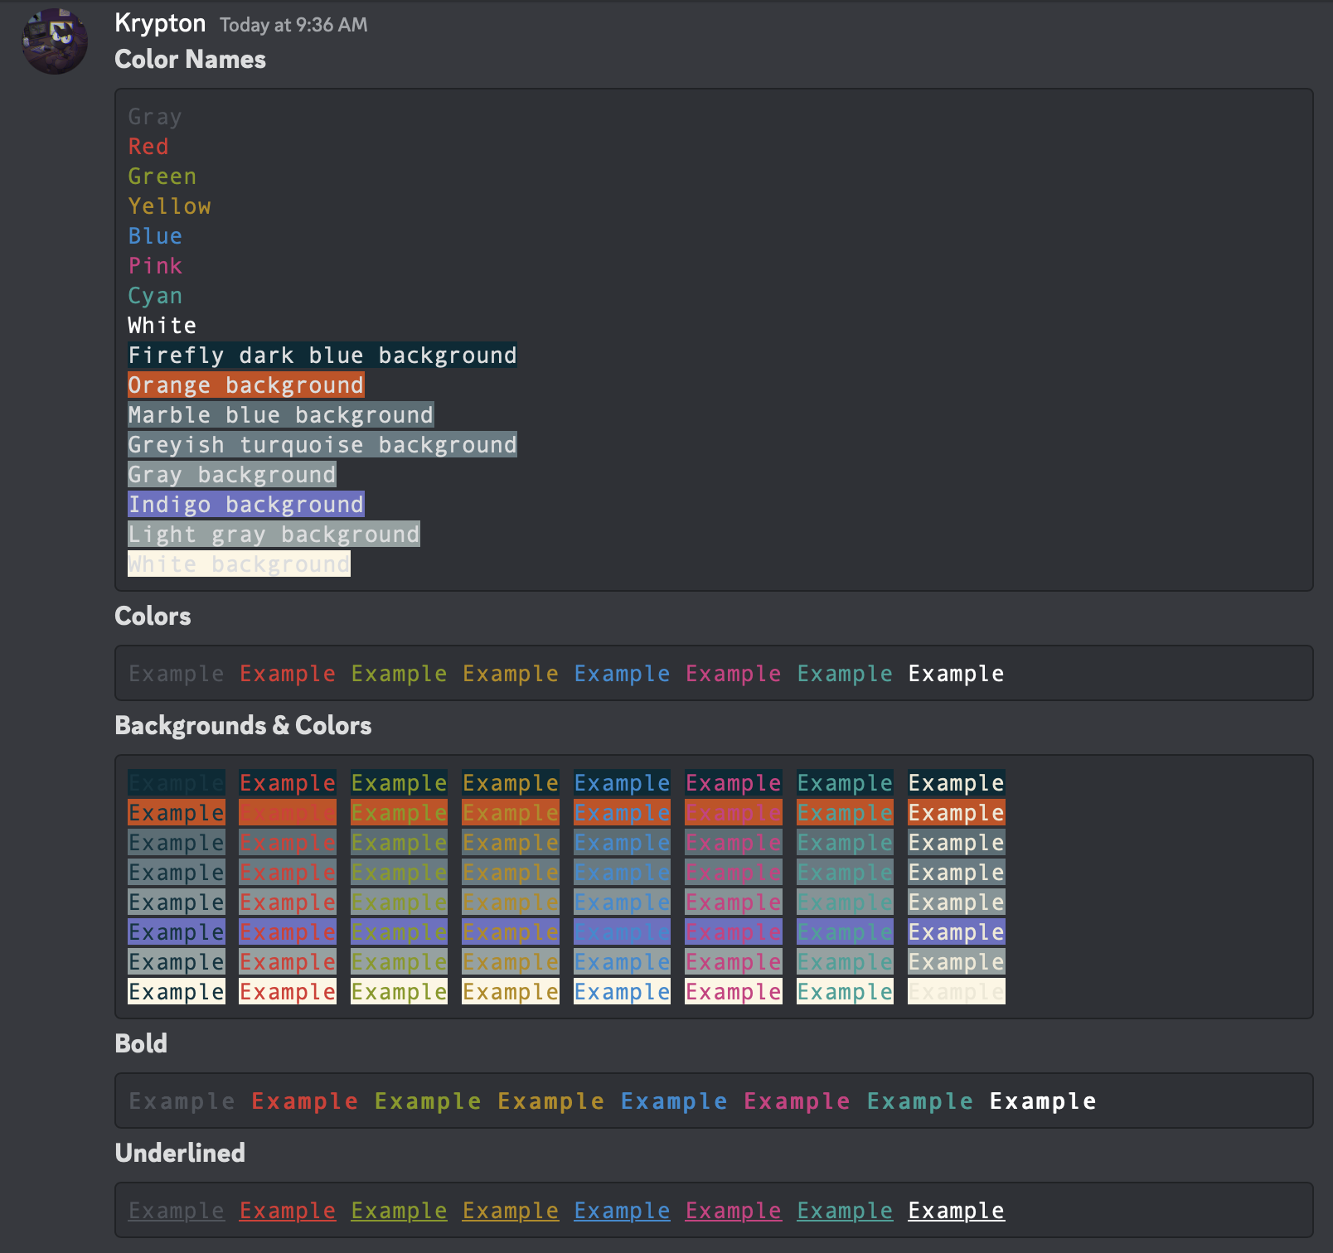Select the blue text 'Blue'
The width and height of the screenshot is (1333, 1253).
pos(155,236)
